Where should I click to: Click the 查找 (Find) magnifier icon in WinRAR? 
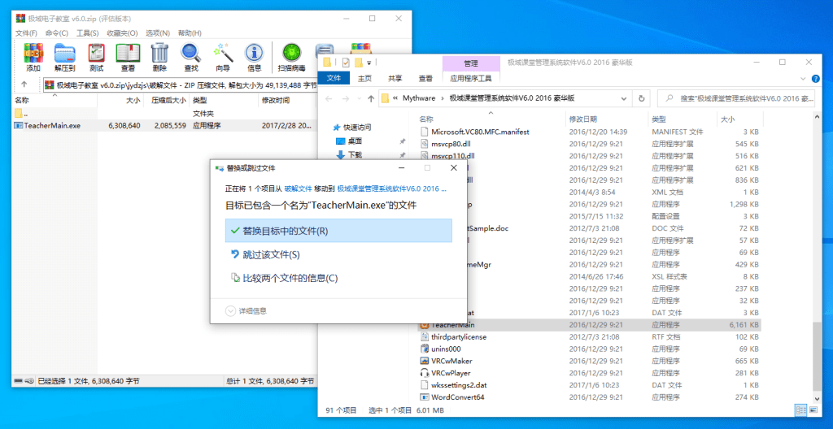click(x=190, y=58)
